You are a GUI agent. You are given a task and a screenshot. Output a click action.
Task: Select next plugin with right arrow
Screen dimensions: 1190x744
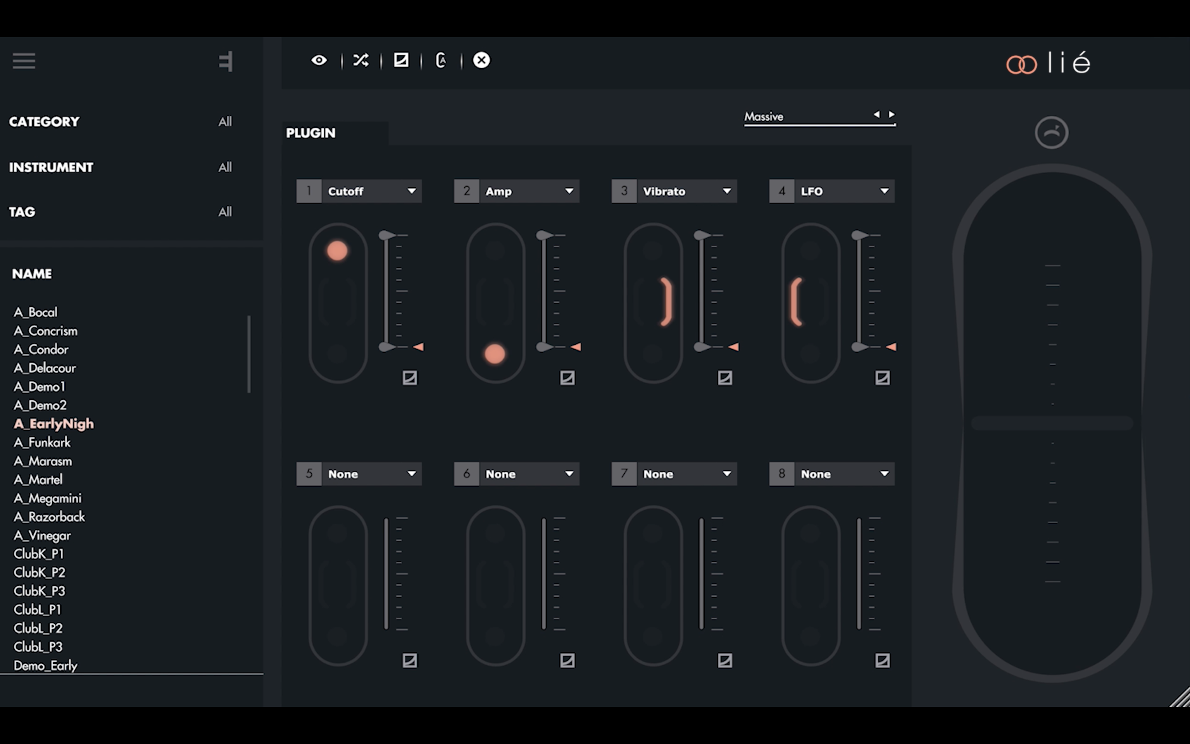coord(892,114)
